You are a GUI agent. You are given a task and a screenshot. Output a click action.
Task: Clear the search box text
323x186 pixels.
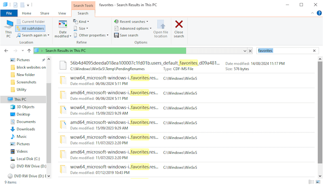tap(315, 51)
